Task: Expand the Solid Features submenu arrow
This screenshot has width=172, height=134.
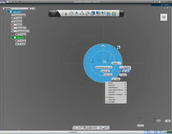Action: coord(125,88)
